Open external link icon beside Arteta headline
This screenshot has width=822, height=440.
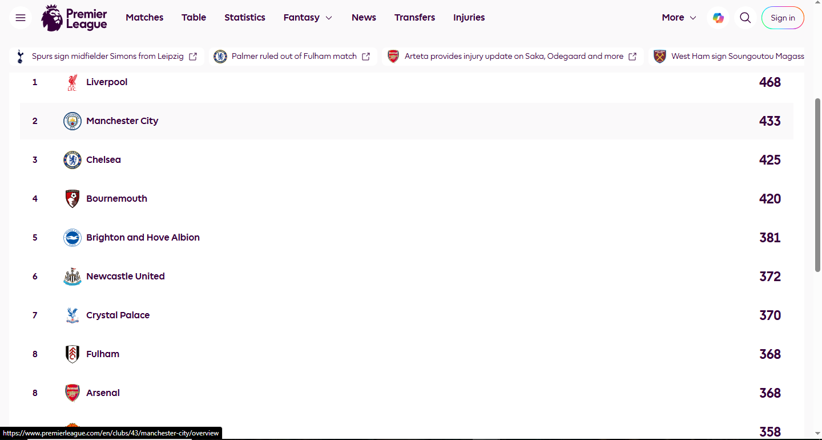(x=632, y=57)
